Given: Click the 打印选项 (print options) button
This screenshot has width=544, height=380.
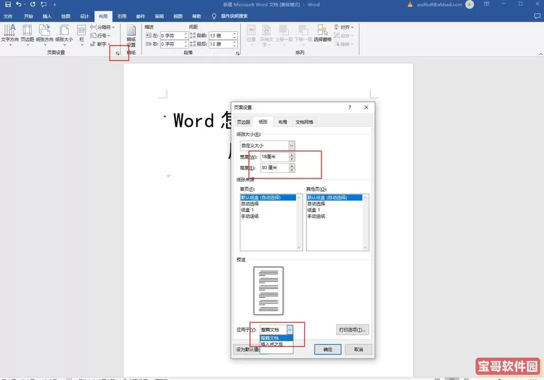Looking at the screenshot, I should point(353,330).
